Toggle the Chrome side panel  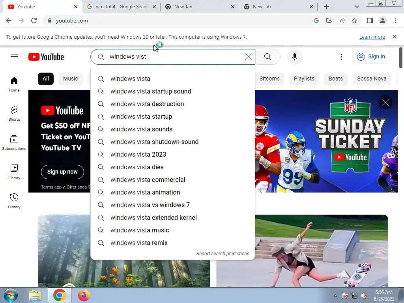[x=370, y=21]
